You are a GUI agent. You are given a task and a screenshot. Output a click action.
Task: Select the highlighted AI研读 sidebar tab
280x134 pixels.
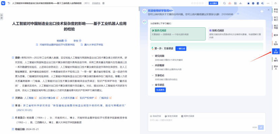point(276,51)
